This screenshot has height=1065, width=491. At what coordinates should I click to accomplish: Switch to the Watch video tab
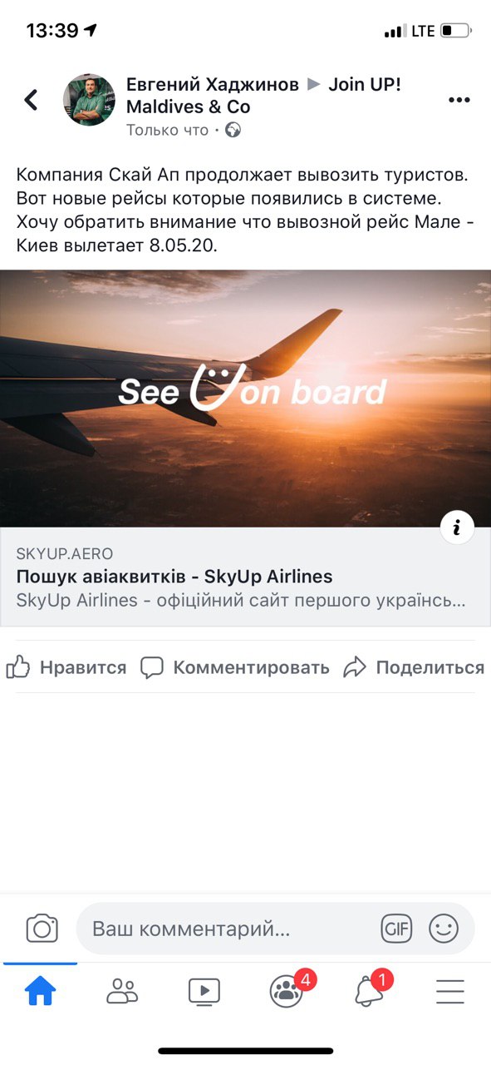pyautogui.click(x=204, y=991)
